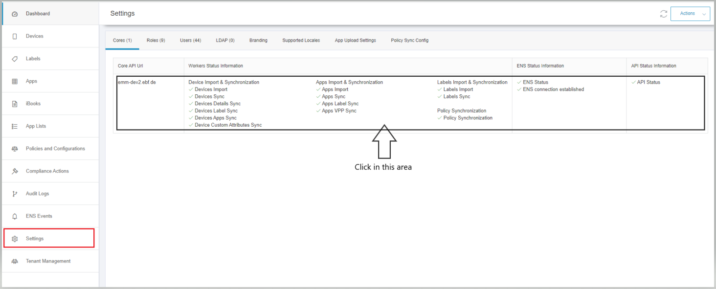Open iBooks from the sidebar
This screenshot has width=716, height=289.
[x=50, y=104]
